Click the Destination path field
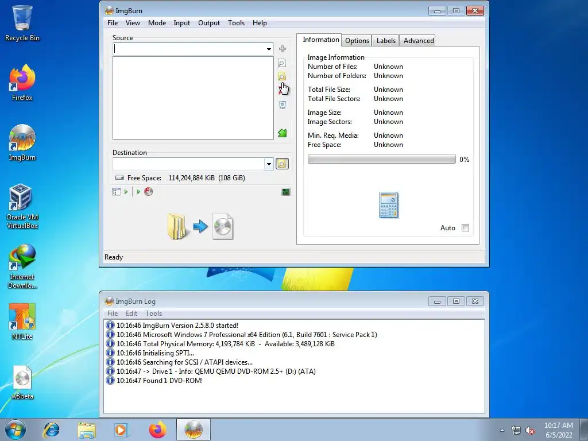This screenshot has height=441, width=588. pos(188,164)
